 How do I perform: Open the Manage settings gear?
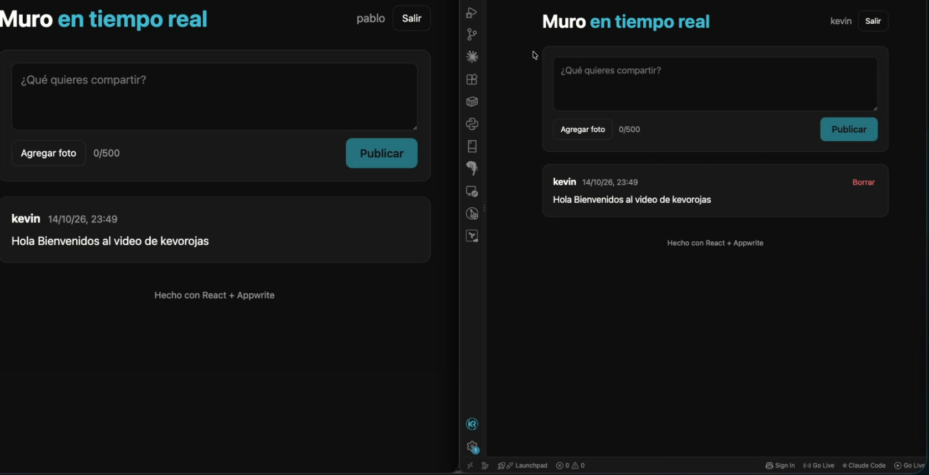click(x=472, y=446)
